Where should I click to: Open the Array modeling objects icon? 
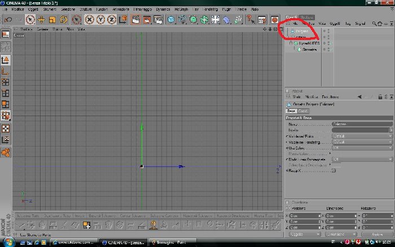coord(204,19)
